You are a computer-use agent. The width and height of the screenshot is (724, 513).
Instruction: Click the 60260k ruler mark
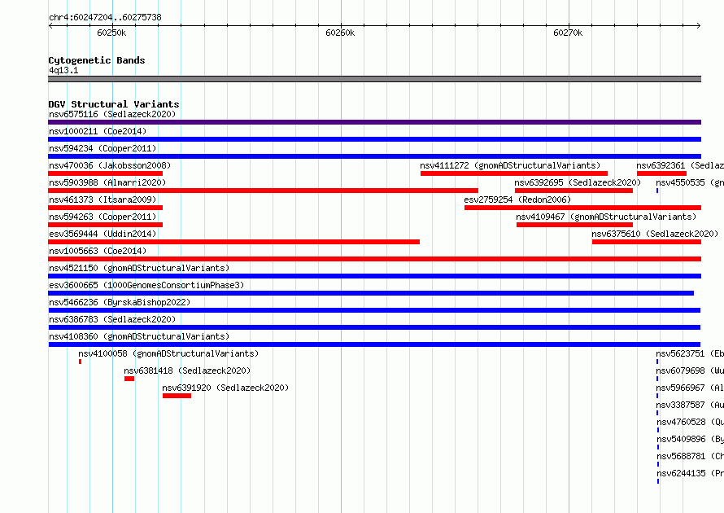click(340, 33)
